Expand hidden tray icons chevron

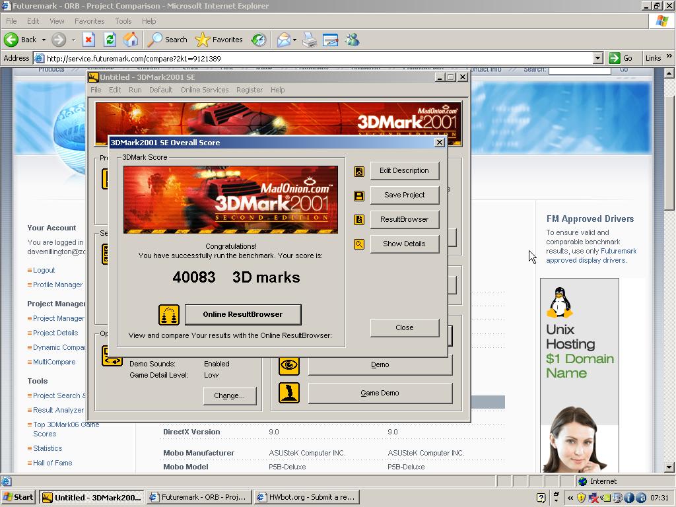pyautogui.click(x=570, y=498)
